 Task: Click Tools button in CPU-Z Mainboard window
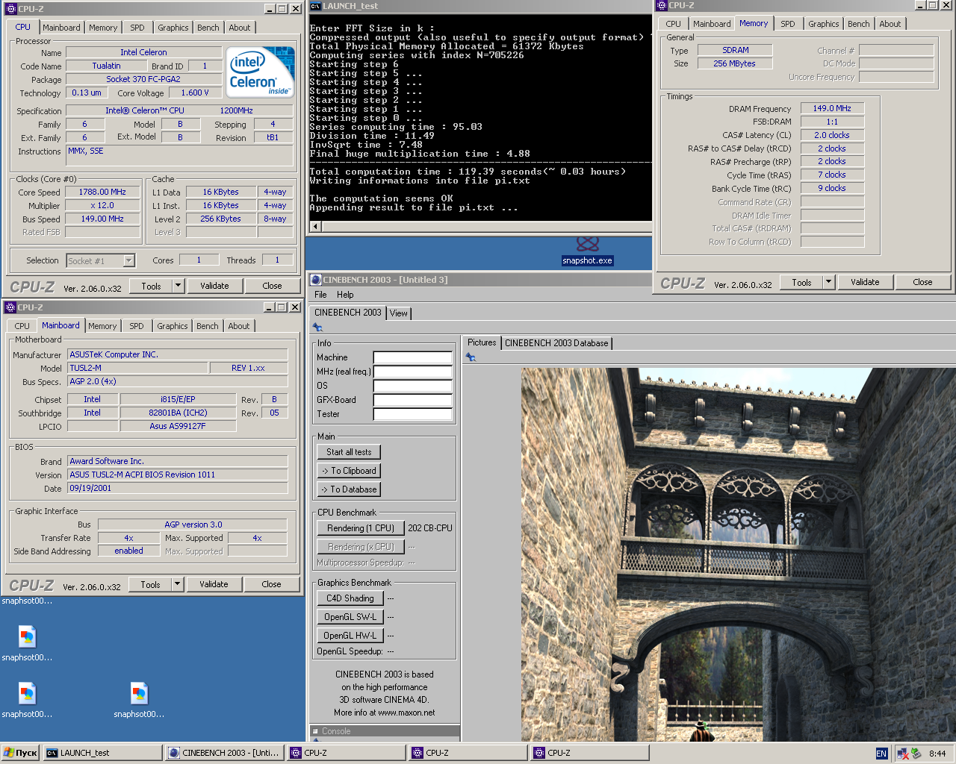pos(150,584)
